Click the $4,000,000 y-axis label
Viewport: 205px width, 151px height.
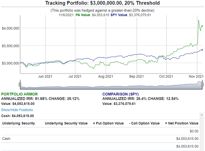tap(11, 28)
